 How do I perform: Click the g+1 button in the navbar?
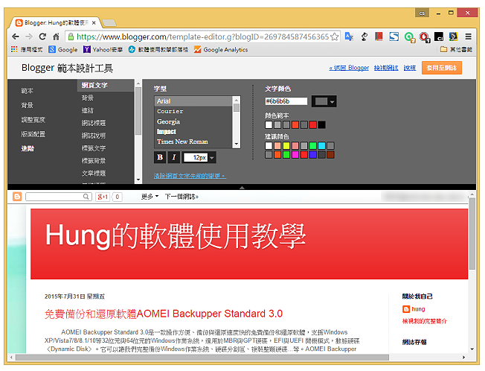(x=103, y=197)
